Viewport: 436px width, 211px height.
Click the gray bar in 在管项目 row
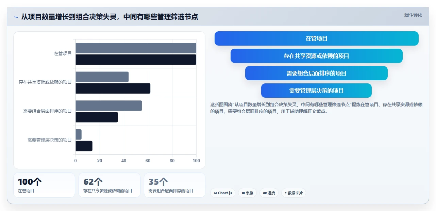(x=136, y=48)
